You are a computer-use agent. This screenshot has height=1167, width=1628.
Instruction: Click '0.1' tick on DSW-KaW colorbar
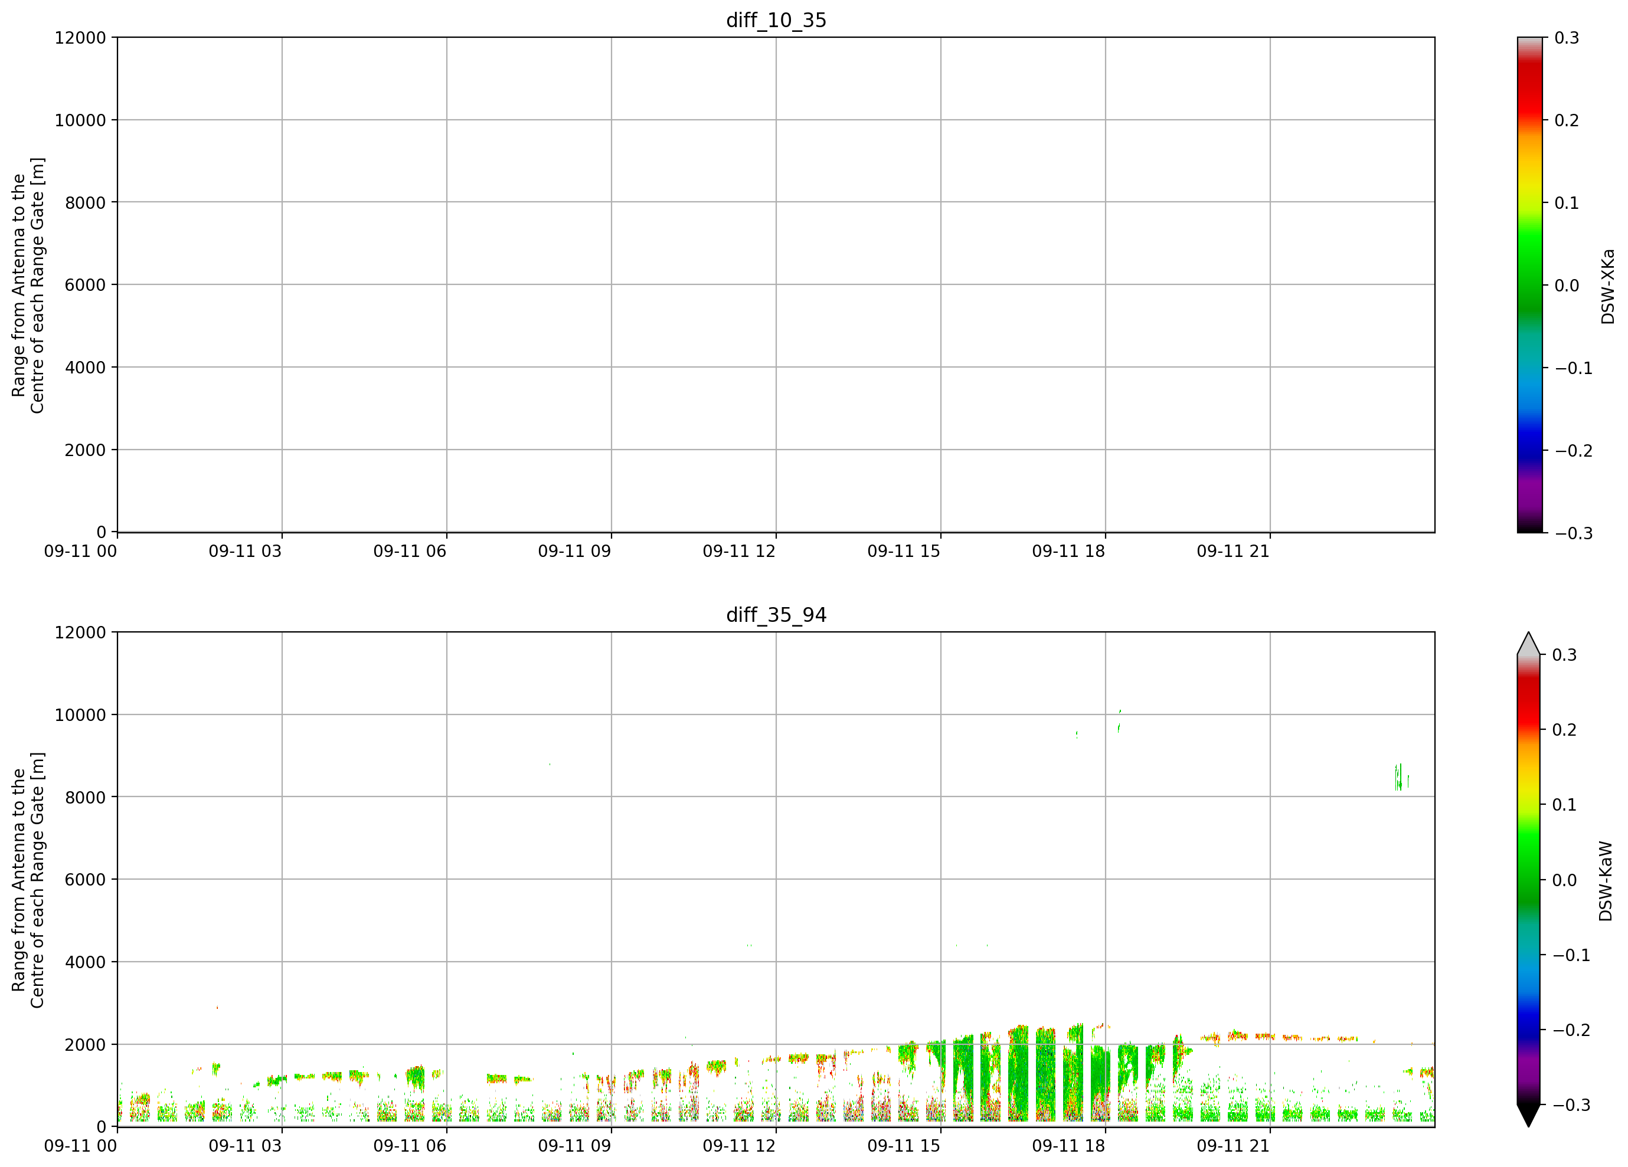click(1564, 805)
